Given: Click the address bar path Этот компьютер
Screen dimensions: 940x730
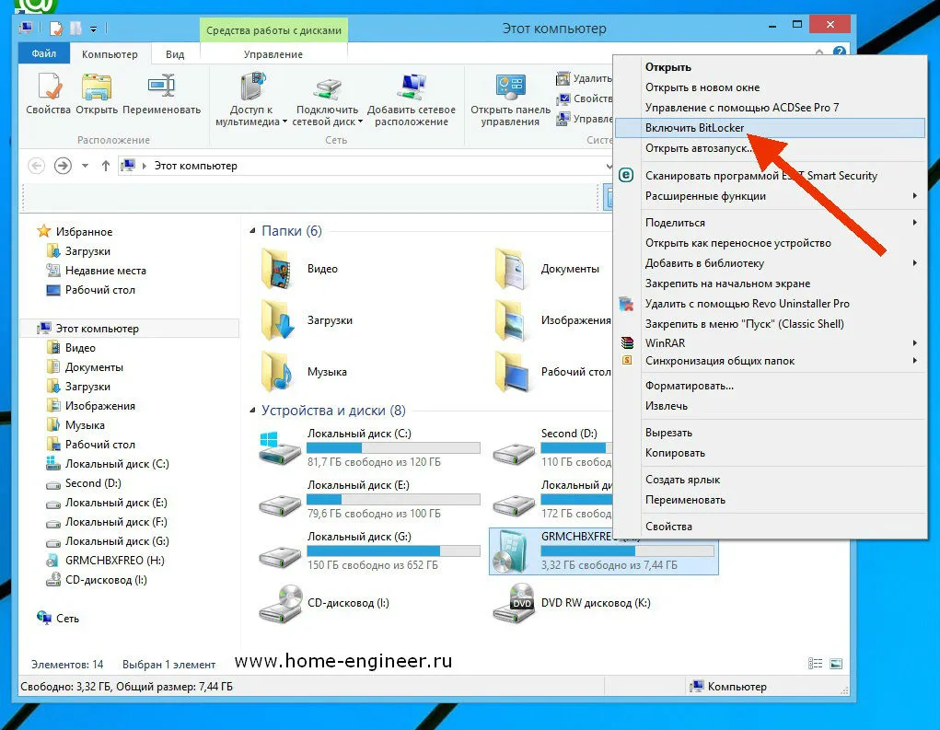Looking at the screenshot, I should click(x=196, y=166).
